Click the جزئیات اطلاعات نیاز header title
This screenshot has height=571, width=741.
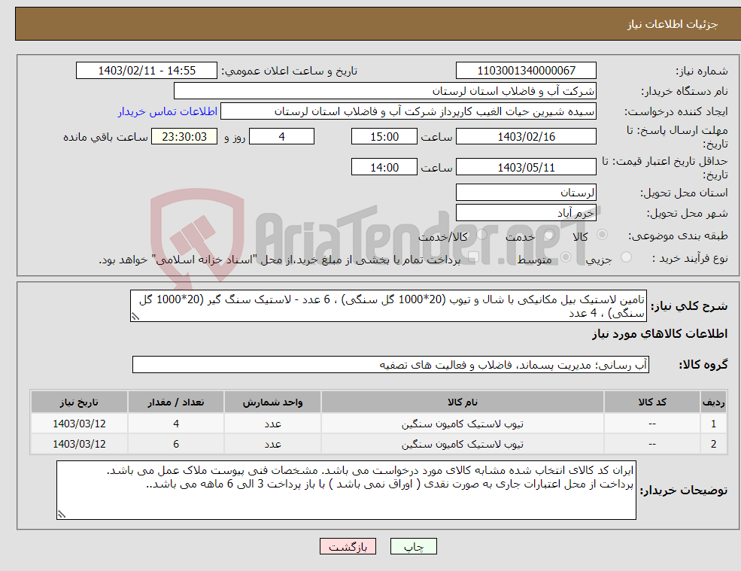(x=673, y=24)
